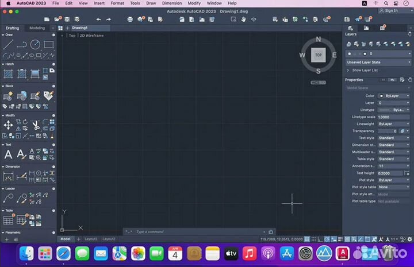414x267 pixels.
Task: Select the Trim scissors tool
Action: pos(36,125)
